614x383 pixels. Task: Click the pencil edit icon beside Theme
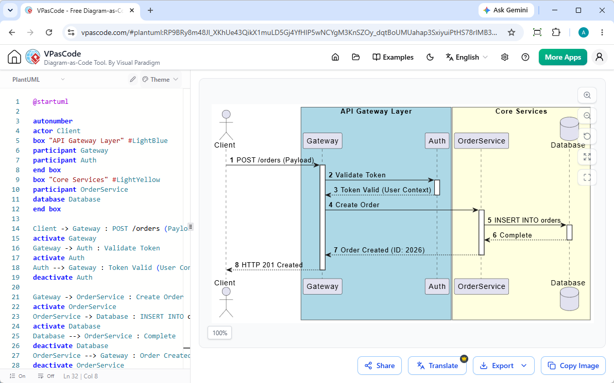(133, 79)
